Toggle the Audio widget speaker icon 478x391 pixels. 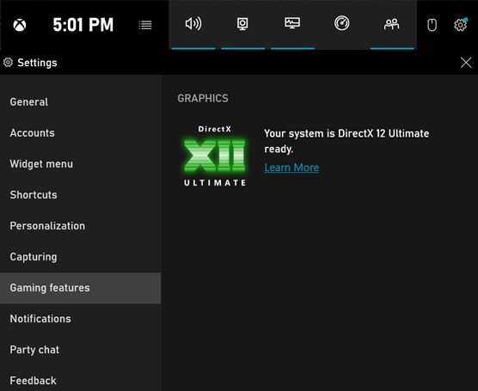pyautogui.click(x=193, y=24)
